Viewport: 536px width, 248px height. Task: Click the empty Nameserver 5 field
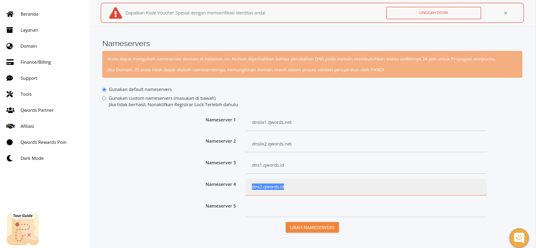[x=366, y=208]
